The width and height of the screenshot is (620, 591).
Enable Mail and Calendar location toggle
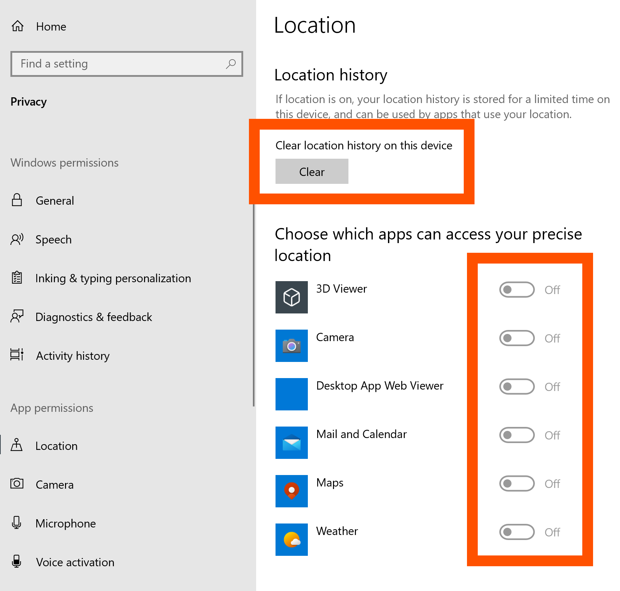517,435
